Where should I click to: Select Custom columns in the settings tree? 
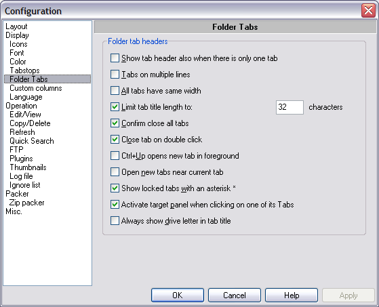[36, 88]
